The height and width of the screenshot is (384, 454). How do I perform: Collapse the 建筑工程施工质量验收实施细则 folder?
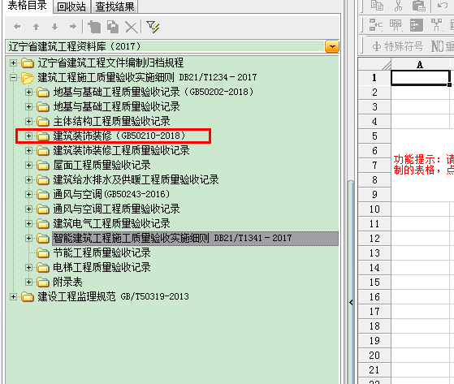click(x=13, y=77)
